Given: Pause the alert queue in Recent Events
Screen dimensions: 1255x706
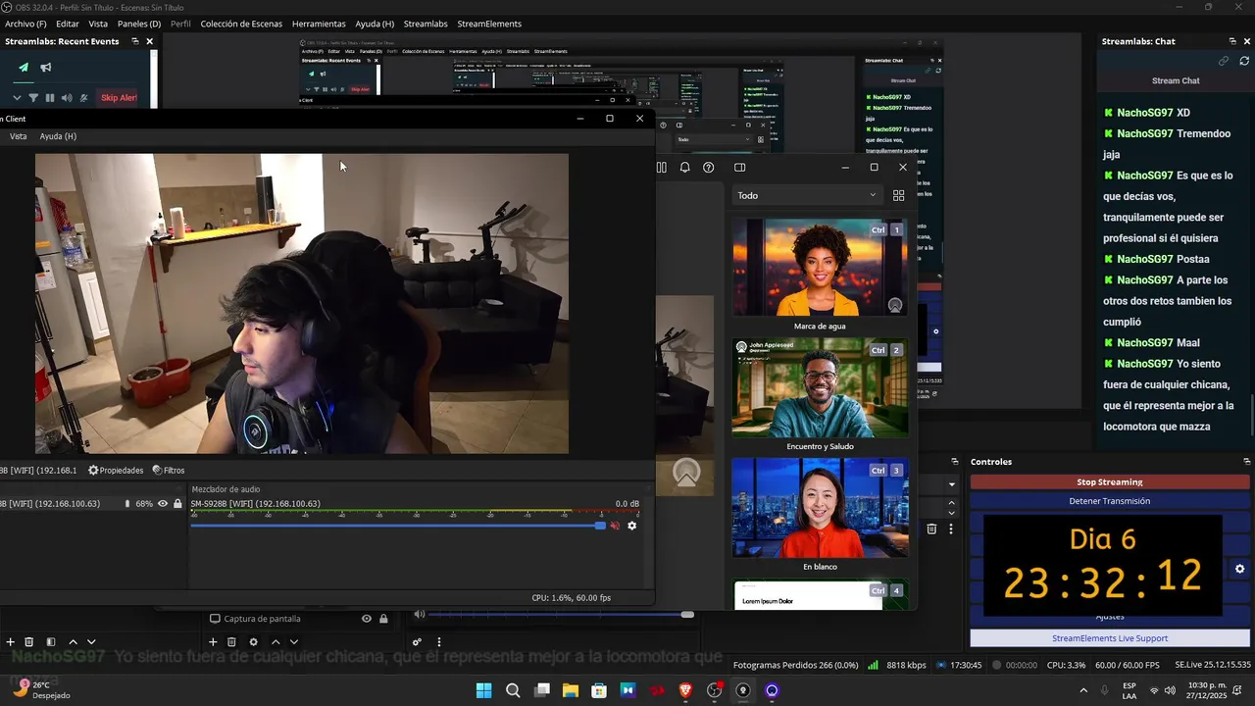Looking at the screenshot, I should tap(50, 98).
